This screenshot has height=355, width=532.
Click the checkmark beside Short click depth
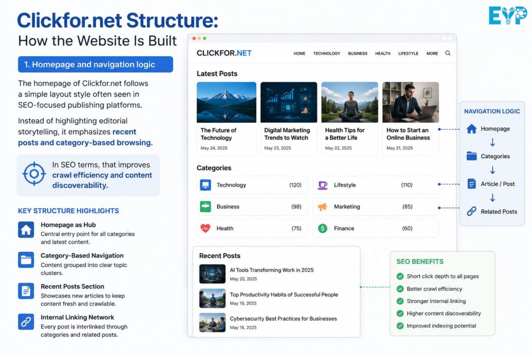click(401, 277)
